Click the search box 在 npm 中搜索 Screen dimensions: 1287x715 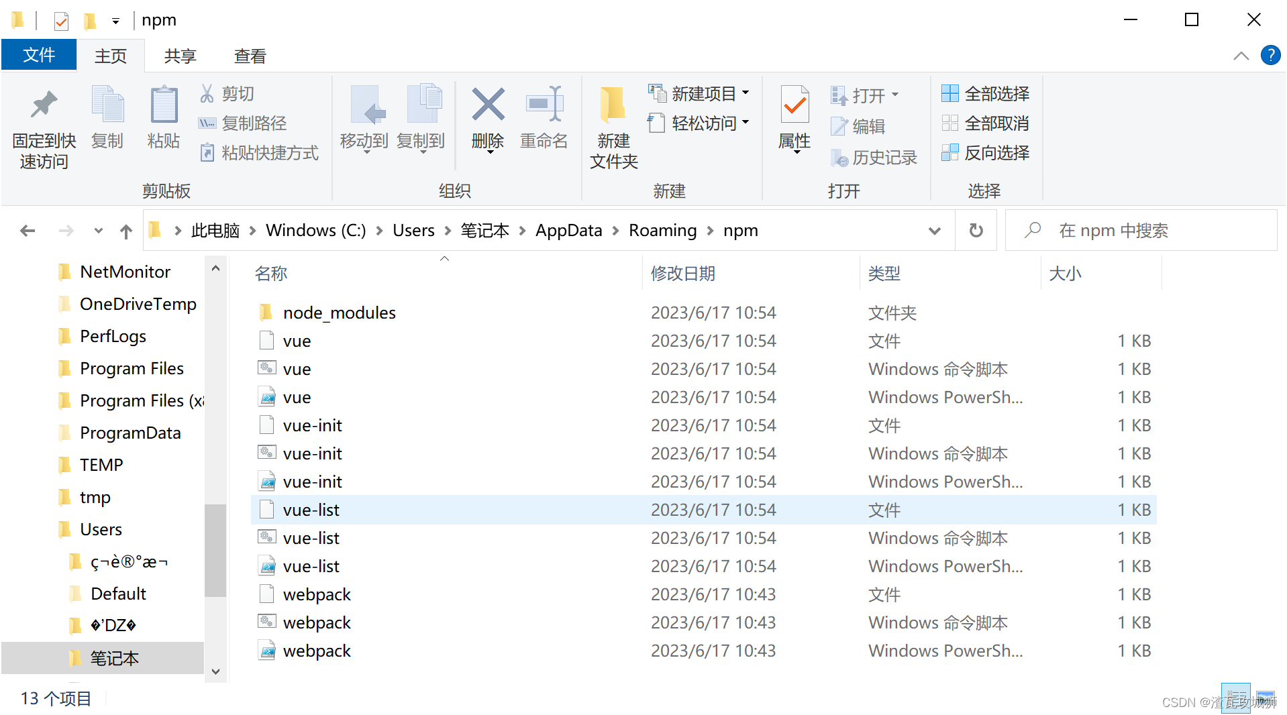(x=1141, y=231)
